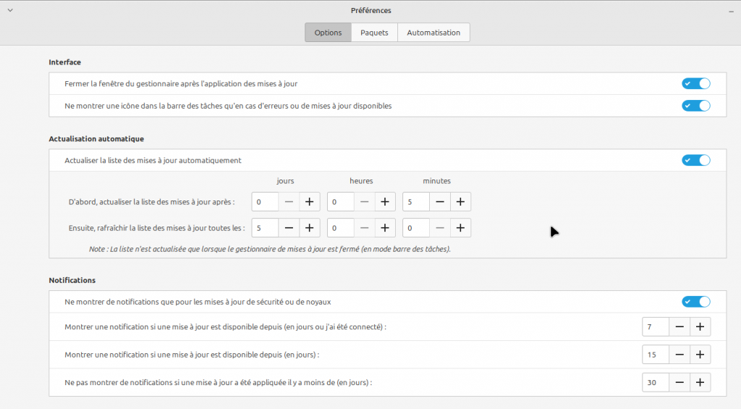Toggle taskbar icon only for errors or updates
Viewport: 741px width, 409px height.
[695, 106]
